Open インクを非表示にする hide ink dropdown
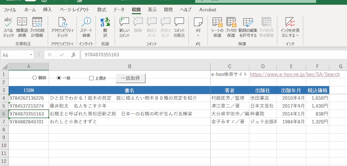Image resolution: width=347 pixels, height=166 pixels. (x=290, y=27)
